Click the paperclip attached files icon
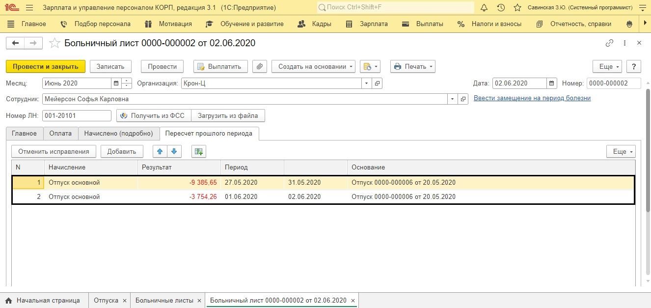 (x=260, y=66)
